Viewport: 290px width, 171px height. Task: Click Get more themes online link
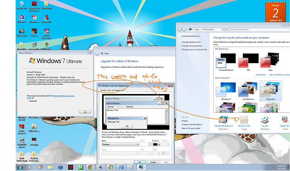point(279,75)
